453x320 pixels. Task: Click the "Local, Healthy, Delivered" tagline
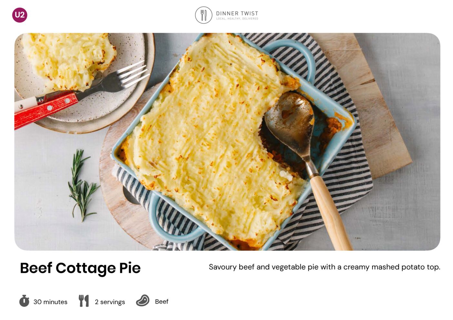point(237,19)
